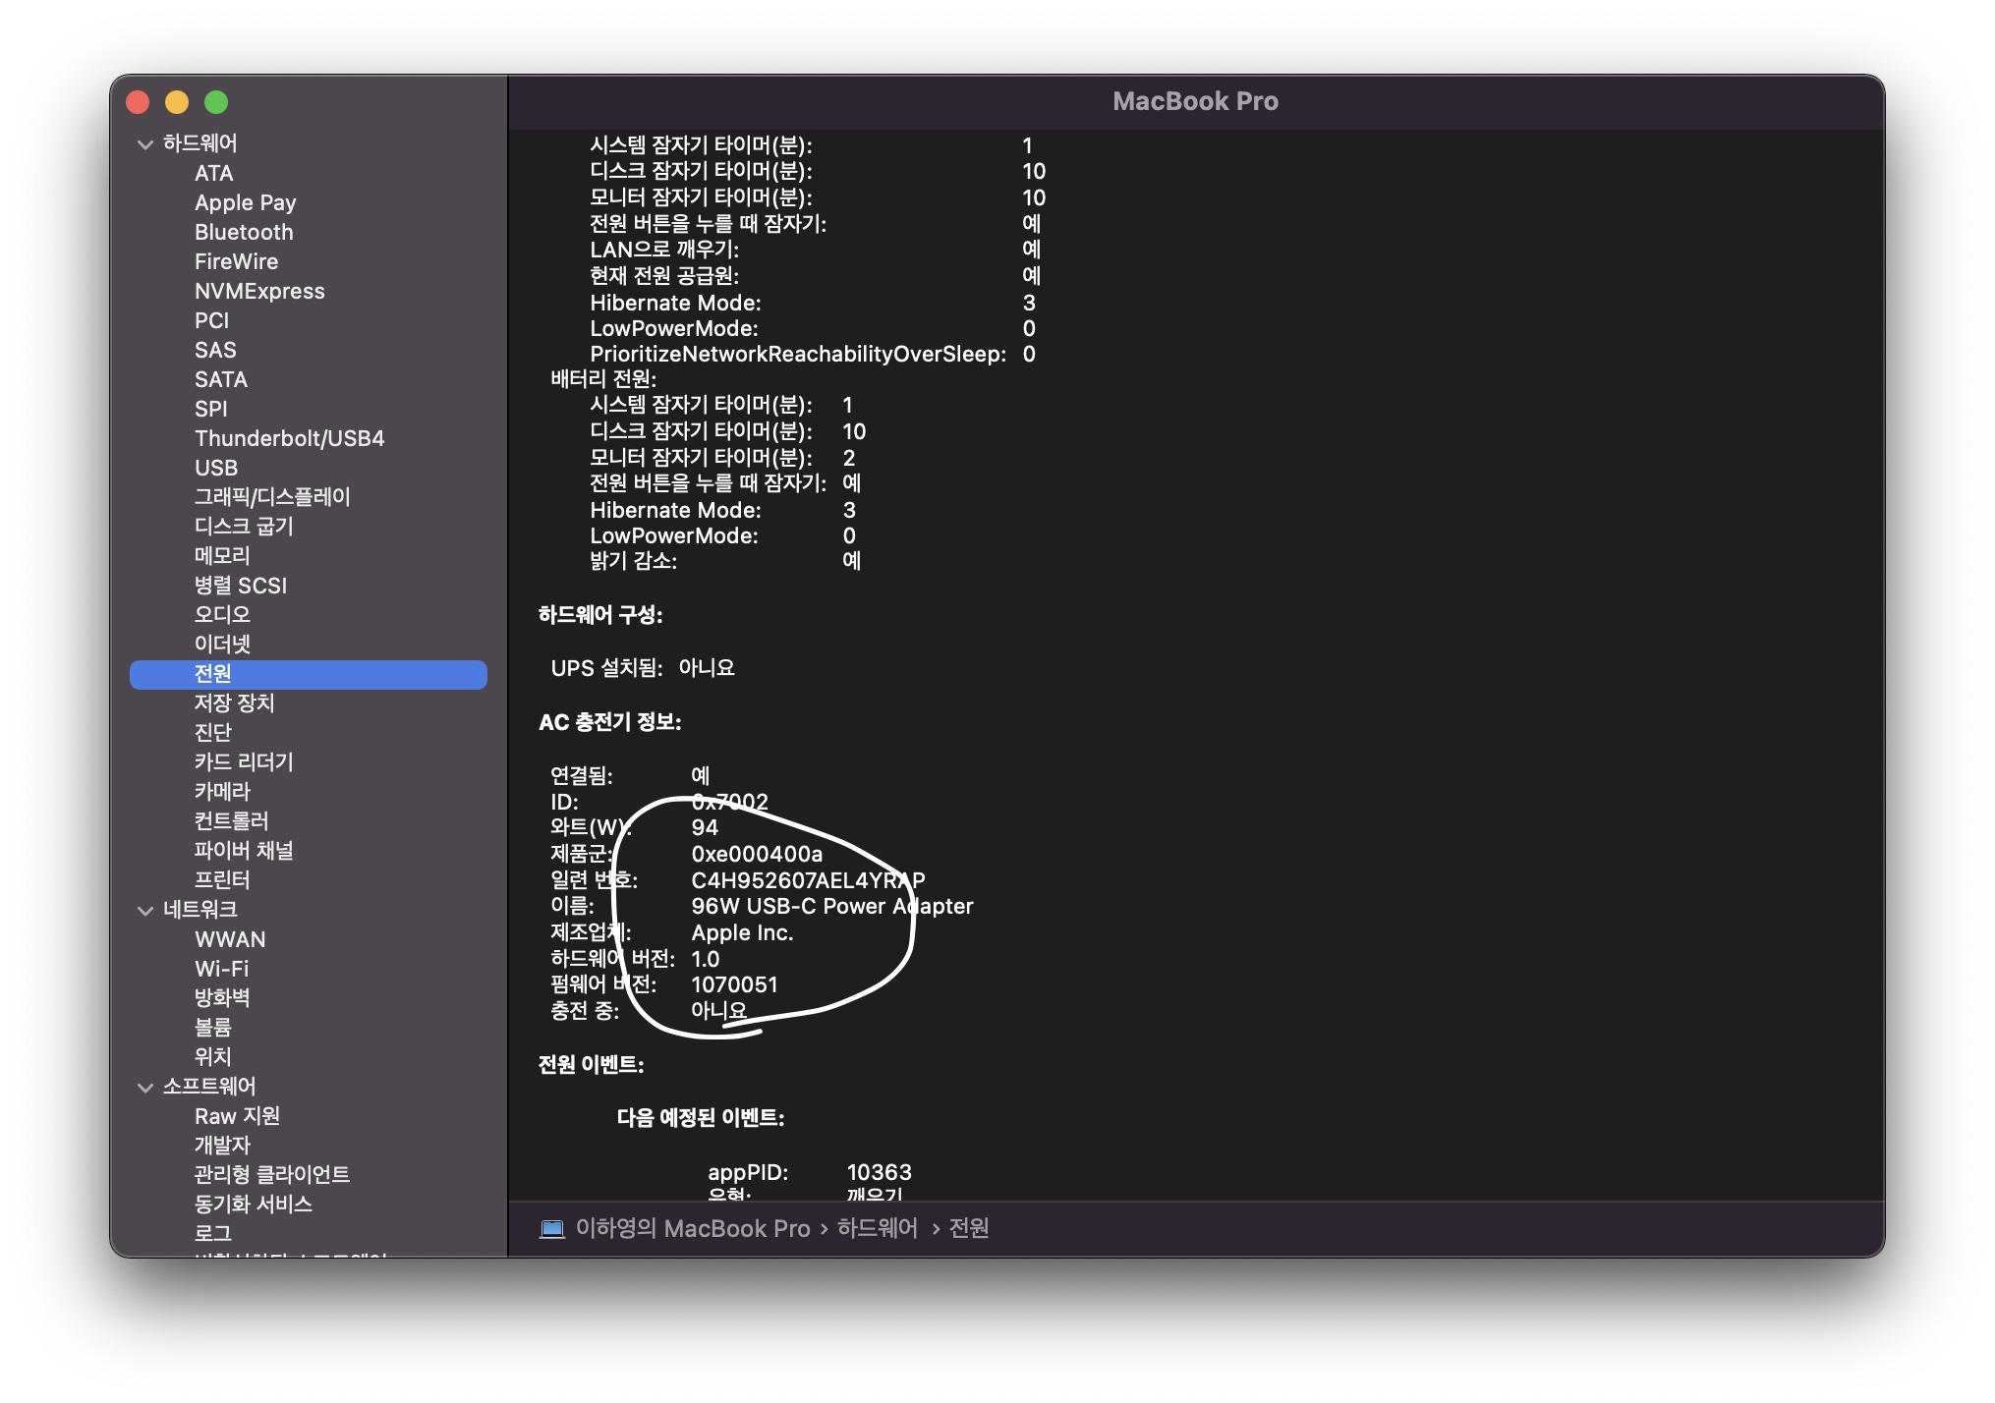The width and height of the screenshot is (1995, 1403).
Task: Open Wi-Fi network info
Action: tap(222, 970)
